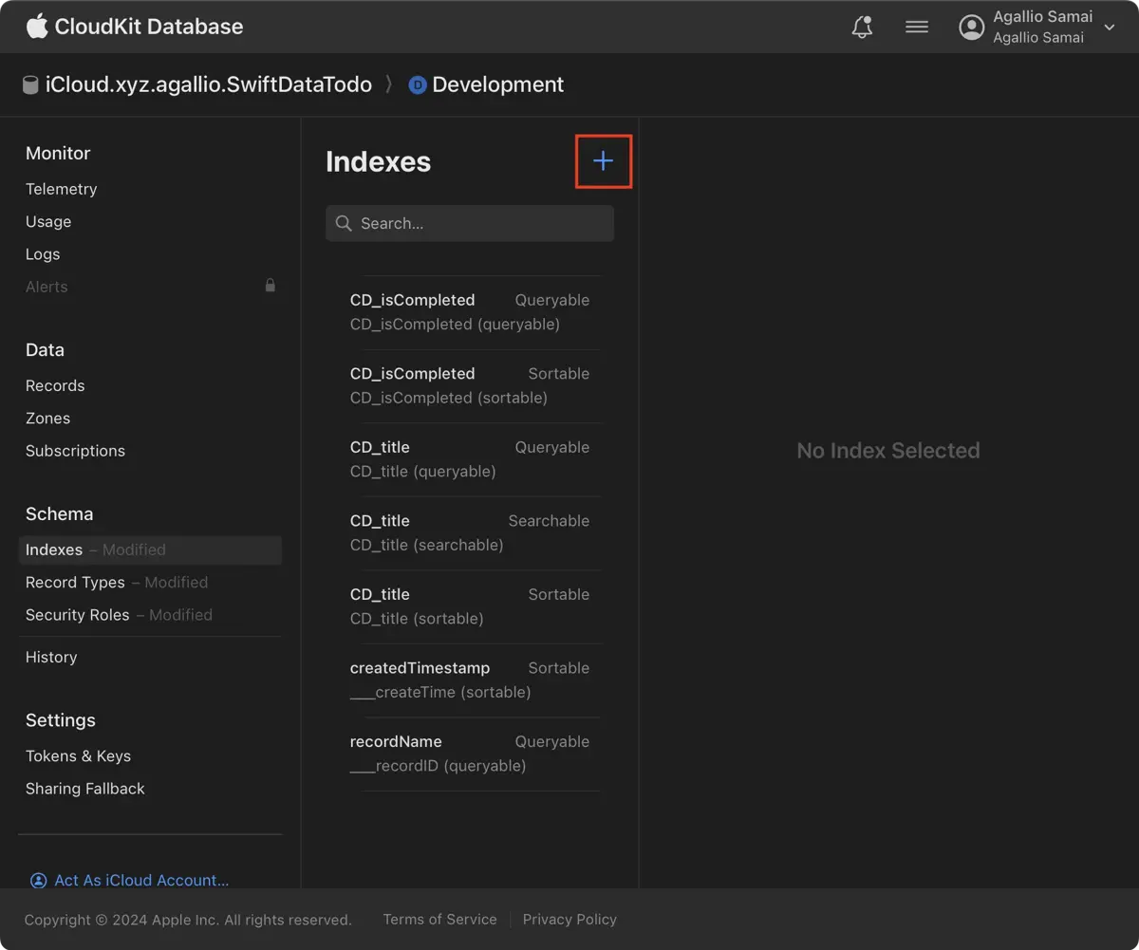
Task: Click the Development environment badge icon
Action: [418, 85]
